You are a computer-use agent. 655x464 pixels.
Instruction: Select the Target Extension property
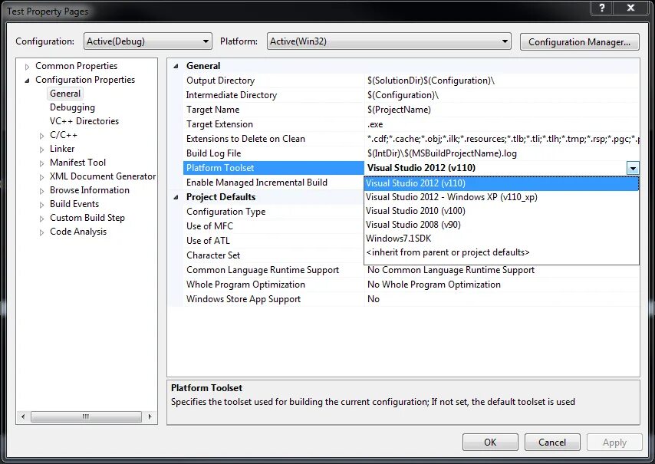(274, 124)
